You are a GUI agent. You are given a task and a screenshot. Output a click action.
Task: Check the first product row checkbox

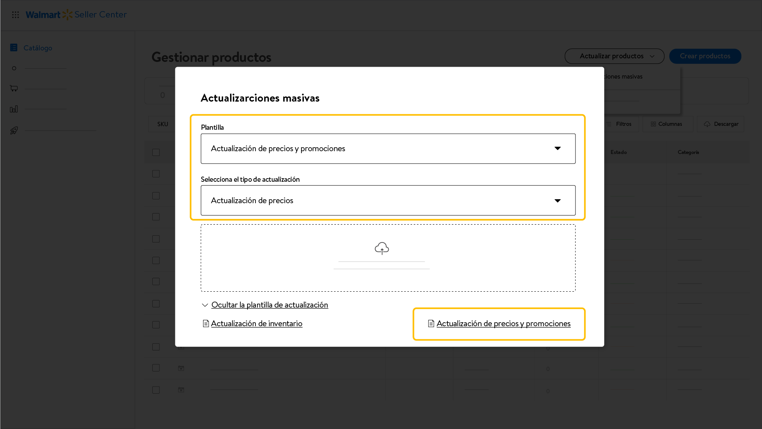coord(156,174)
